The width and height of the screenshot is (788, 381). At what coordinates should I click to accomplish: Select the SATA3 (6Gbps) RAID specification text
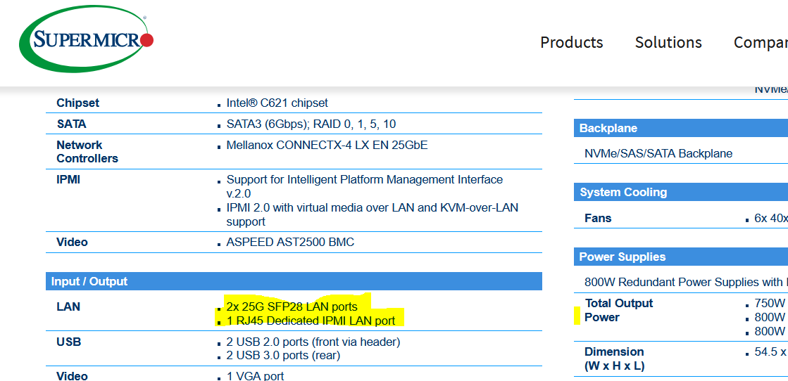point(311,124)
